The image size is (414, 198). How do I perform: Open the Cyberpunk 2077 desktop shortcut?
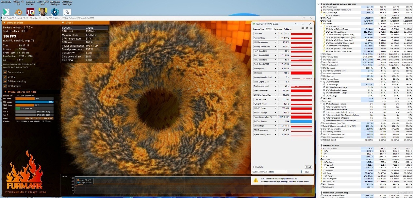point(42,12)
